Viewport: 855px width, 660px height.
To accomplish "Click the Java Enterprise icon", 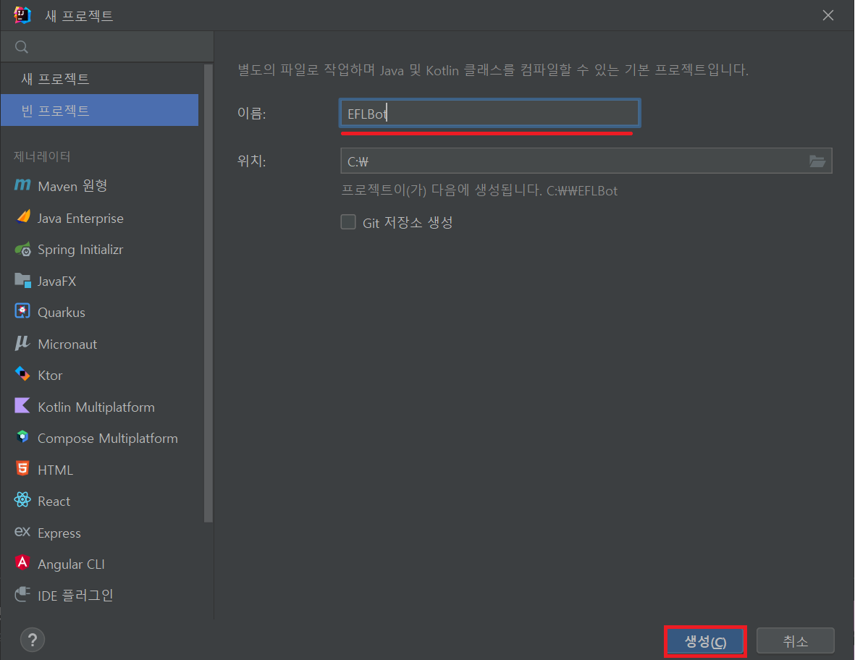I will [23, 217].
